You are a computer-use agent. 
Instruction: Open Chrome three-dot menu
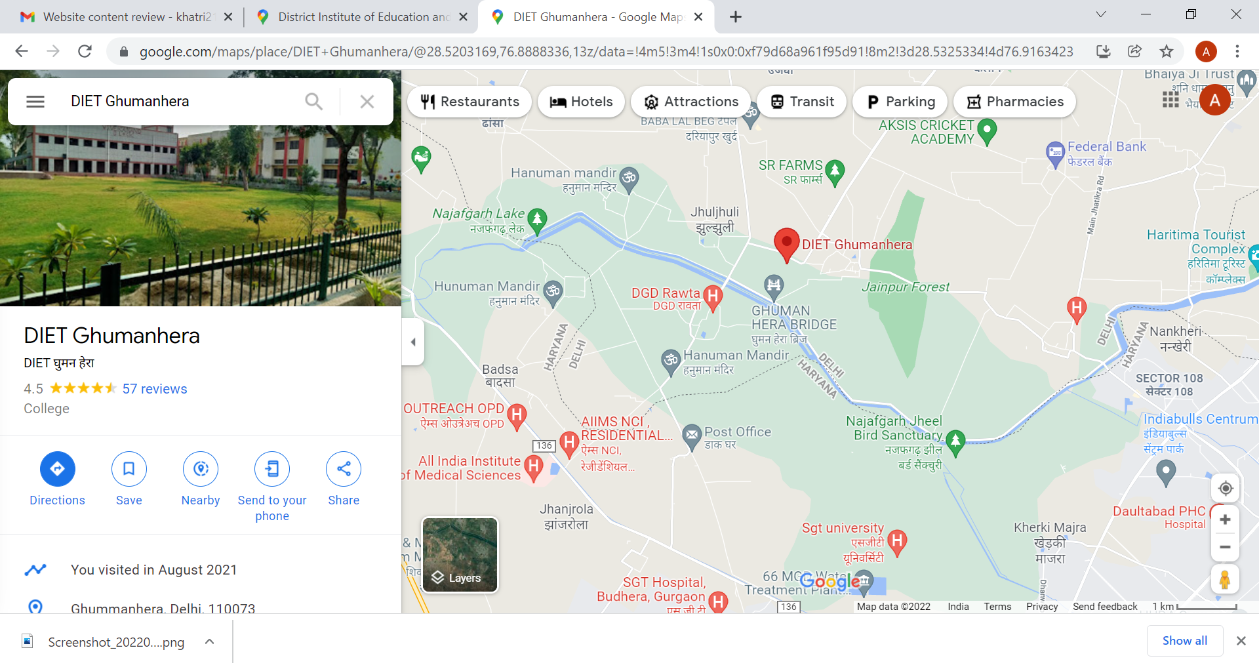[x=1237, y=51]
